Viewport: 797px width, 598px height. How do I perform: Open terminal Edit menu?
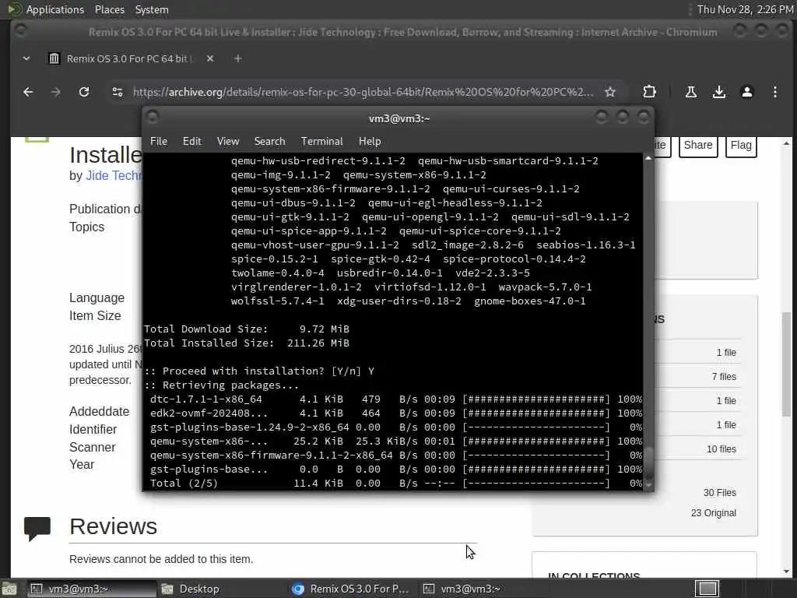[191, 142]
